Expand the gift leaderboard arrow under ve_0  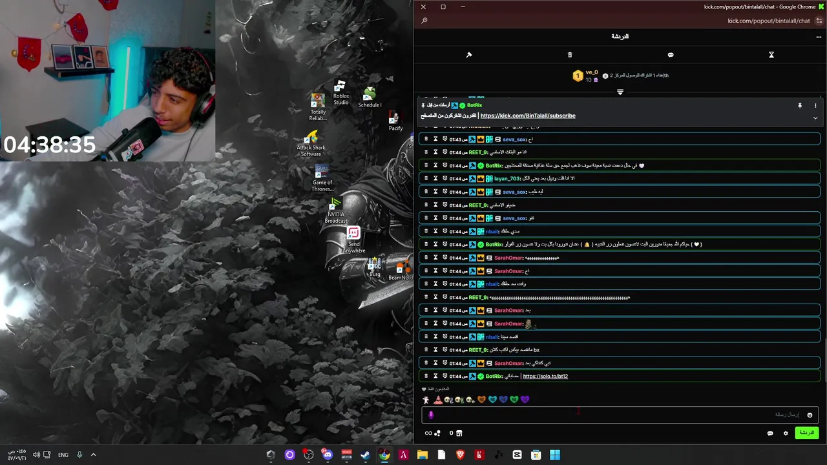(x=620, y=92)
